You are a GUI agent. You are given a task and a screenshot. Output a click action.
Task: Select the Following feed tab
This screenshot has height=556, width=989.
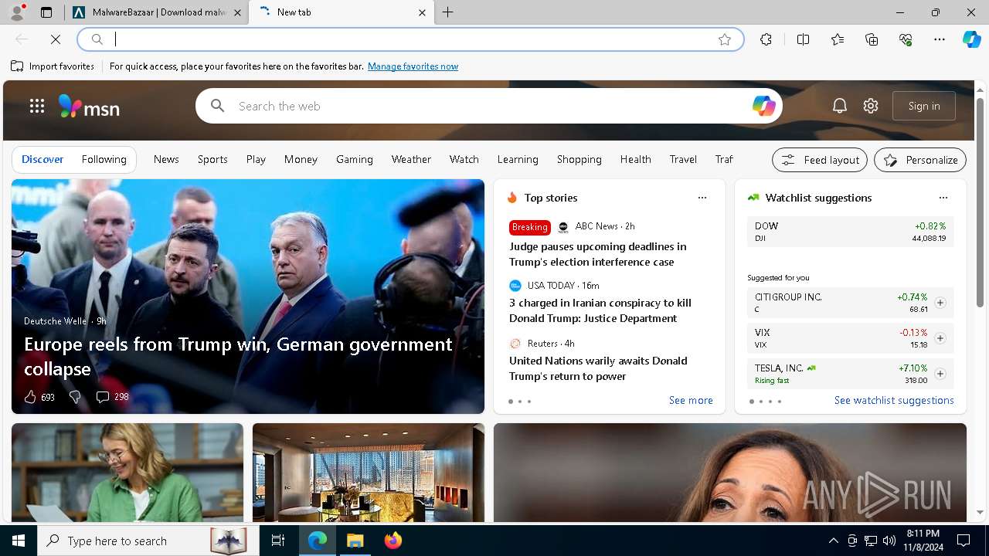[x=104, y=159]
